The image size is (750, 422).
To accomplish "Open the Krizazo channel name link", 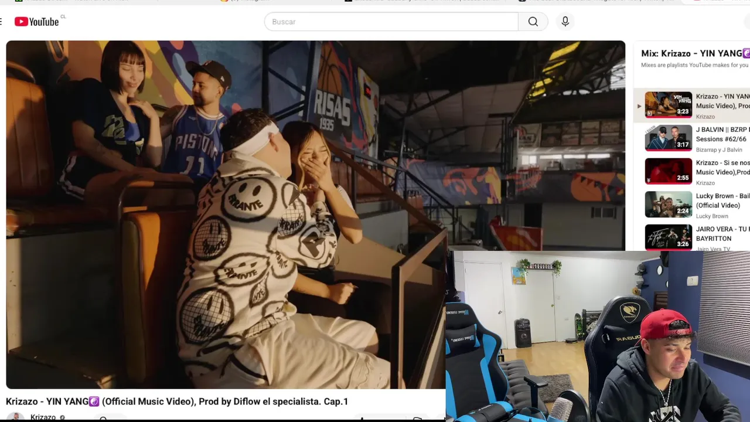I will click(x=43, y=417).
